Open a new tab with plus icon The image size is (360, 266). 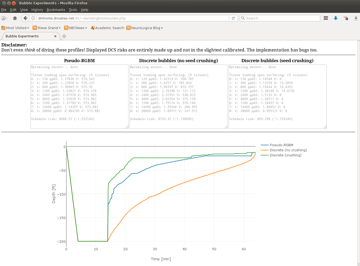tap(64, 36)
